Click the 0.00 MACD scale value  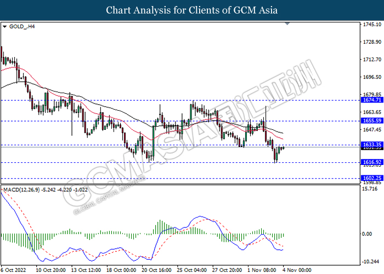366,234
